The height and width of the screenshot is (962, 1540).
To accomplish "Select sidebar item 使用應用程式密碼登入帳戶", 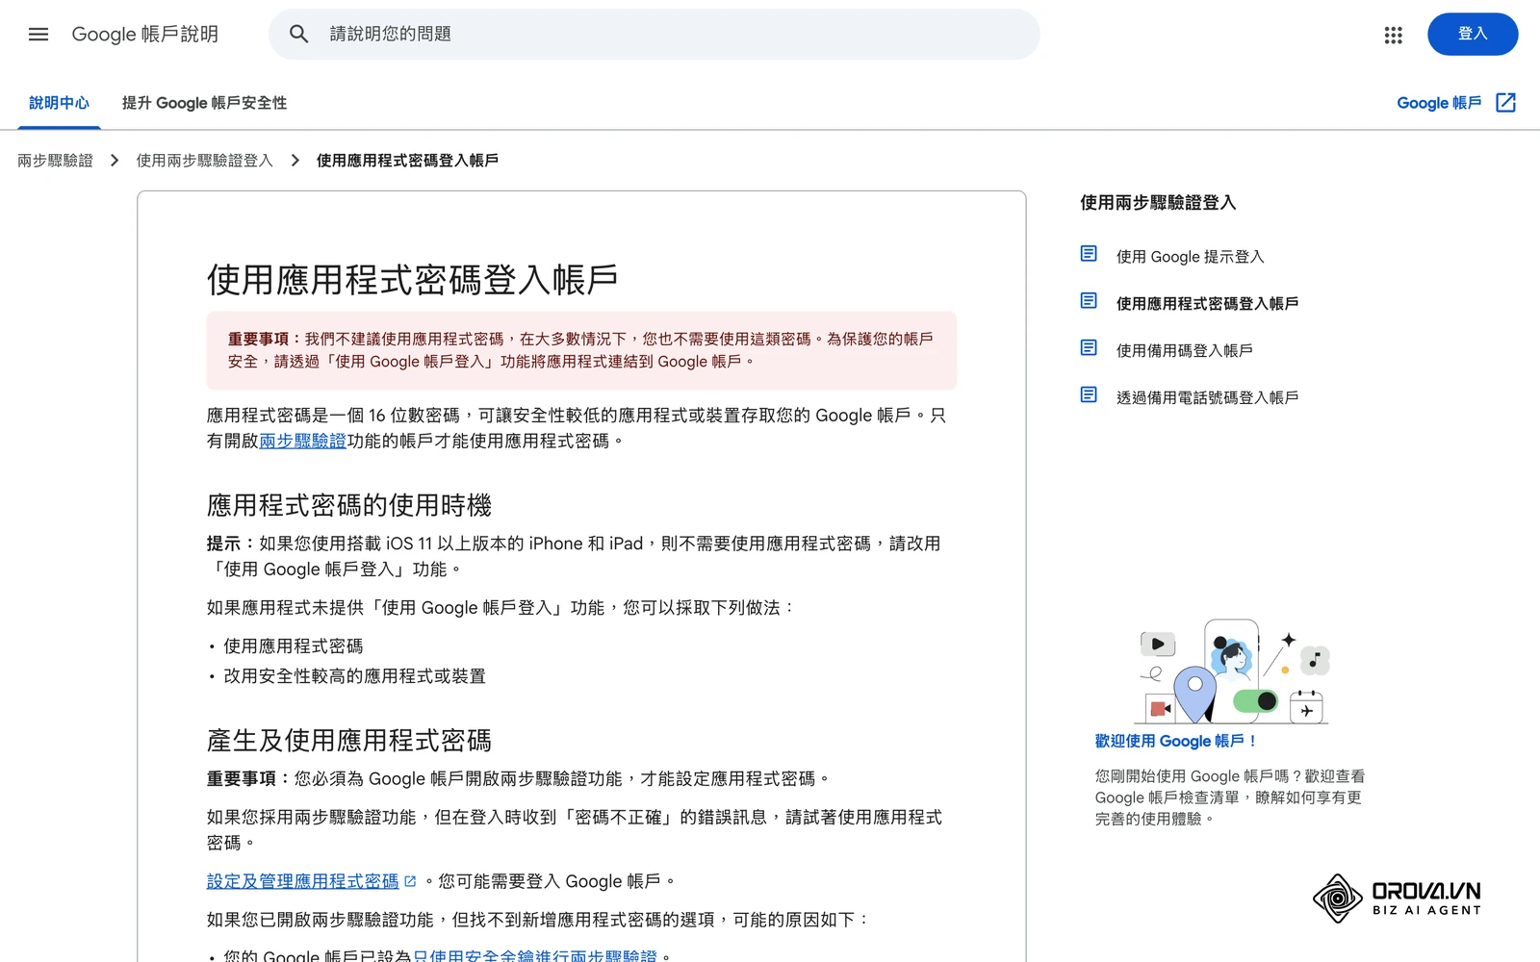I will tap(1207, 304).
